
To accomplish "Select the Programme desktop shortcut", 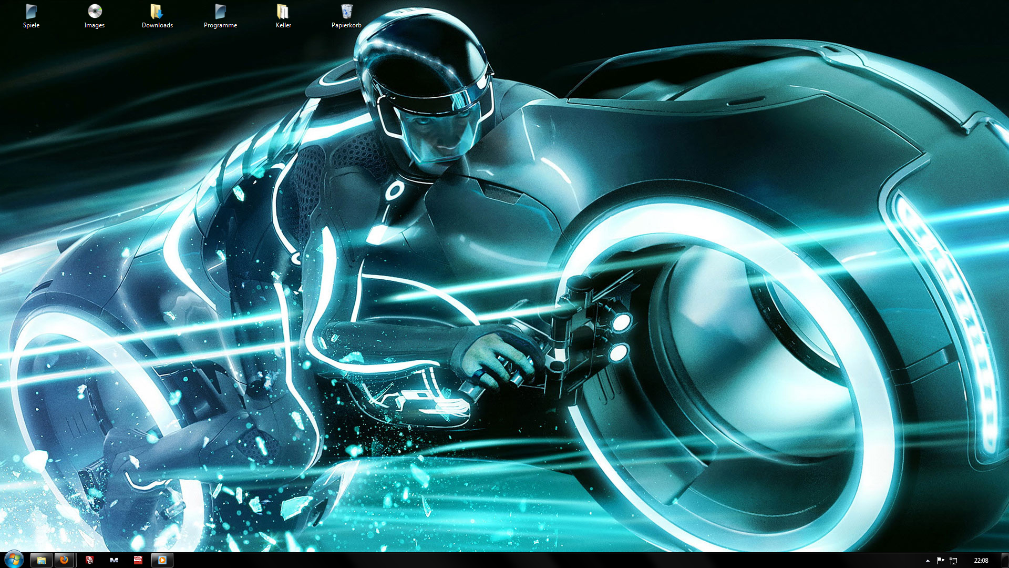I will point(220,13).
